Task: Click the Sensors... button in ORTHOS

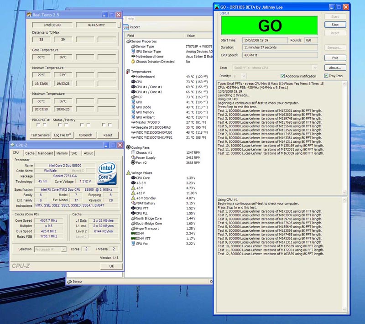Action: (x=335, y=47)
